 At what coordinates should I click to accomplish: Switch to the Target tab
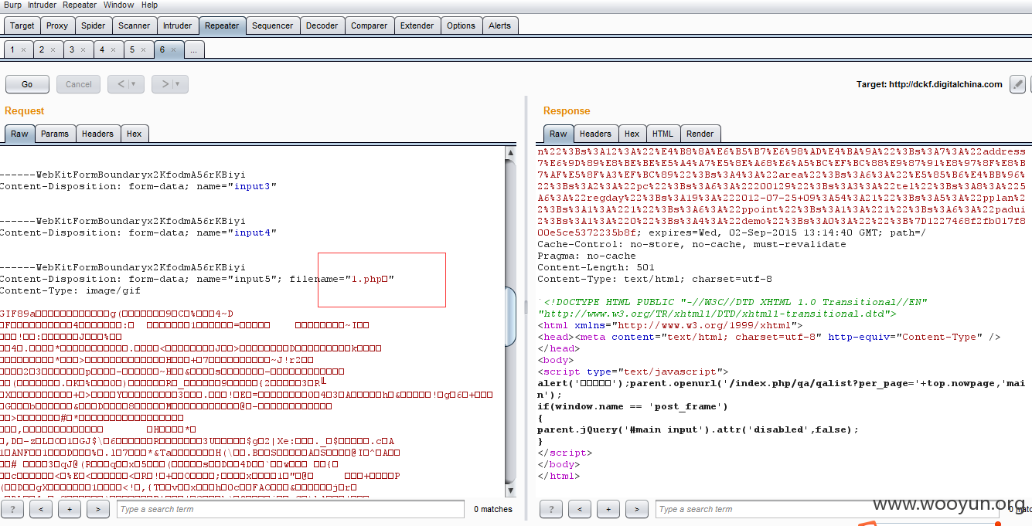coord(22,25)
